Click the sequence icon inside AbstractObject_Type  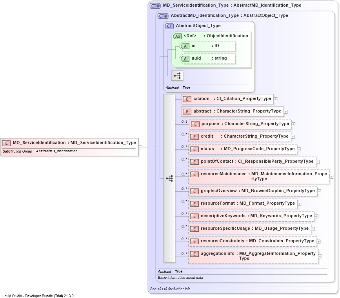click(177, 76)
